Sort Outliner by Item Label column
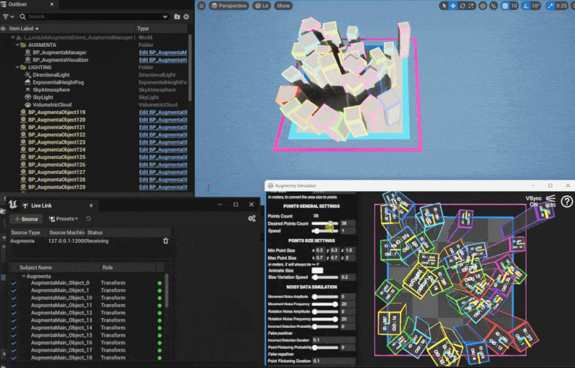 pos(24,28)
